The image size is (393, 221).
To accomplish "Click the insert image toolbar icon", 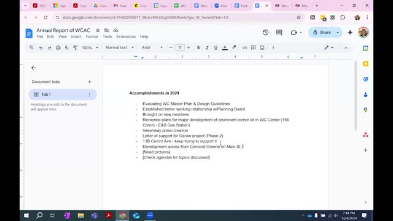I will (x=262, y=48).
